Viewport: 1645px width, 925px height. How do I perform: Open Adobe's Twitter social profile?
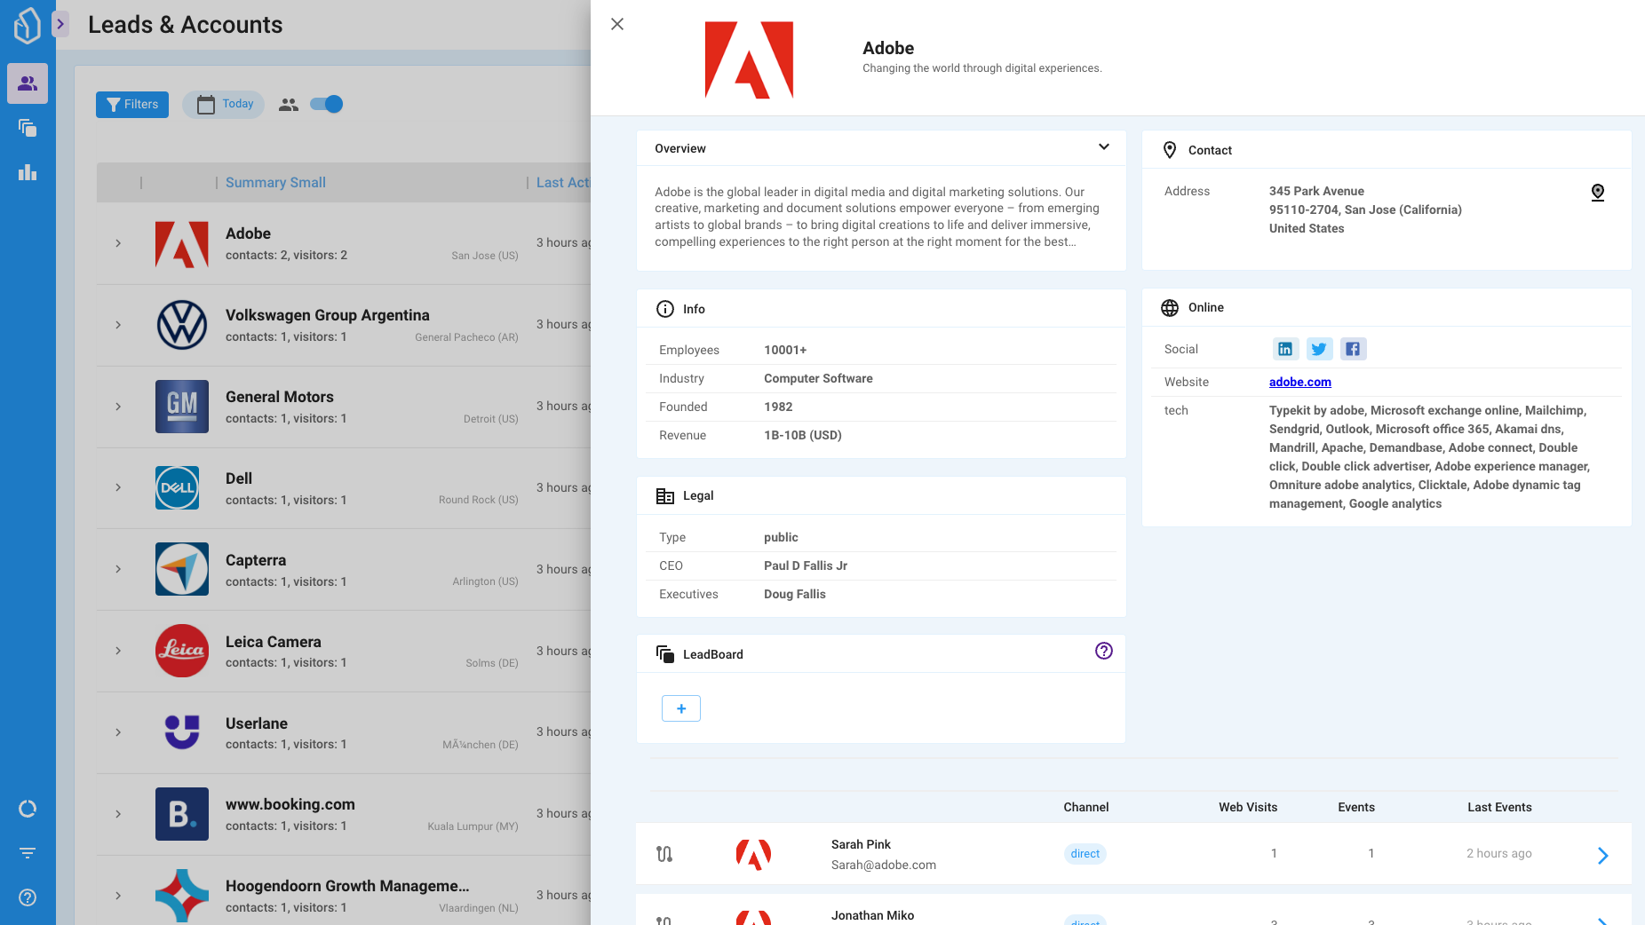pos(1318,349)
